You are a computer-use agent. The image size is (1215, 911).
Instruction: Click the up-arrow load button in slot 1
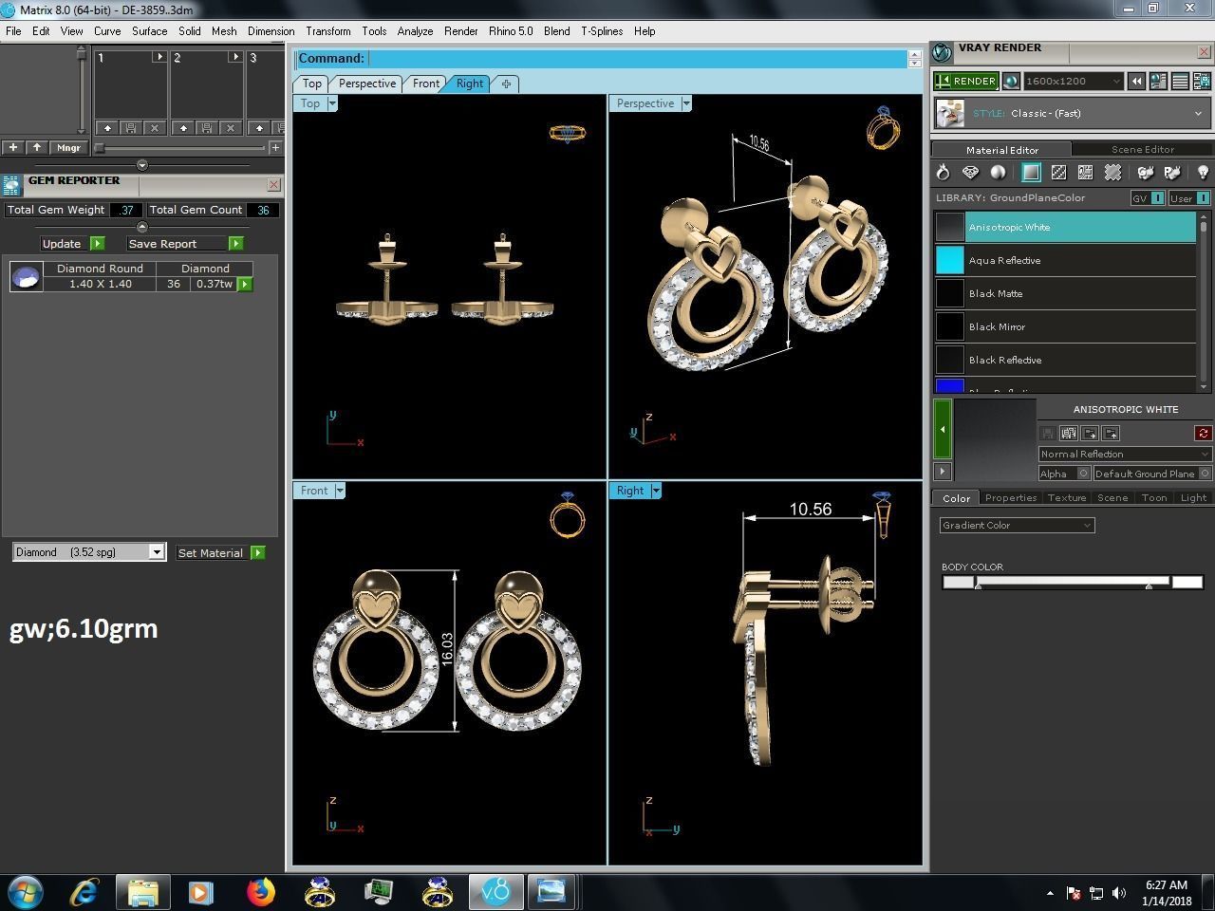[107, 127]
